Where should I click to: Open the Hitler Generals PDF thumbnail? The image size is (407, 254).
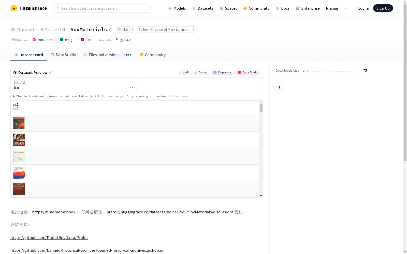point(19,140)
